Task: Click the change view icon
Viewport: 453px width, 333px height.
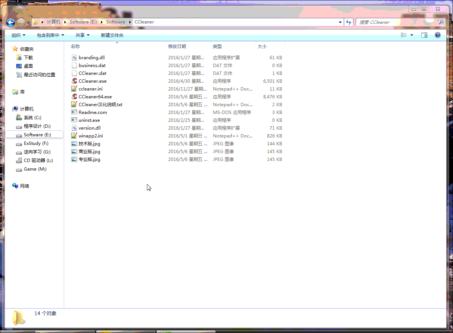Action: (404, 35)
